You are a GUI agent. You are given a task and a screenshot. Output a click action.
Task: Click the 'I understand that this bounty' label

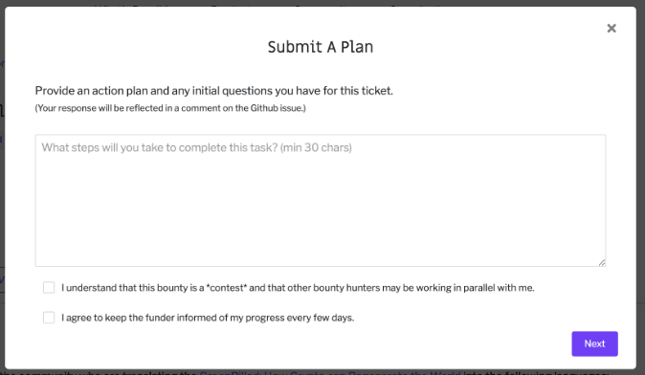[x=298, y=287]
